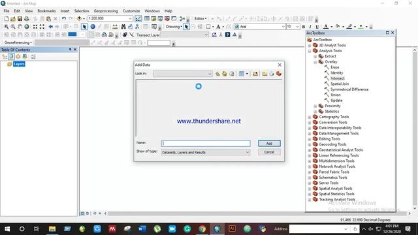Open the map scale dropdown
The image size is (418, 235).
(130, 18)
